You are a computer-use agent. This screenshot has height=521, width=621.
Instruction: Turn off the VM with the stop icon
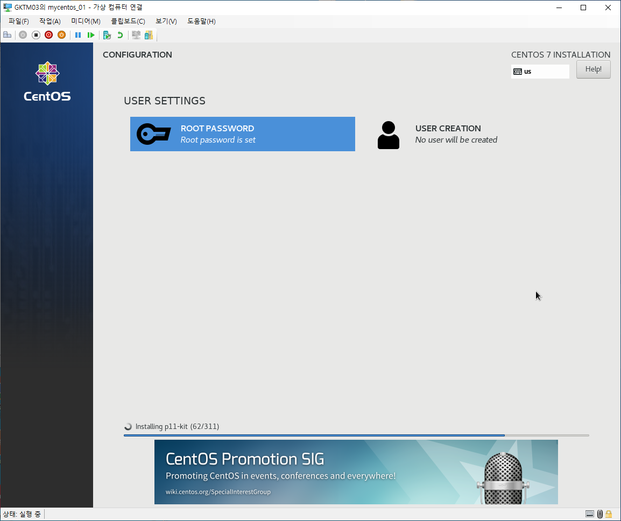pos(36,35)
